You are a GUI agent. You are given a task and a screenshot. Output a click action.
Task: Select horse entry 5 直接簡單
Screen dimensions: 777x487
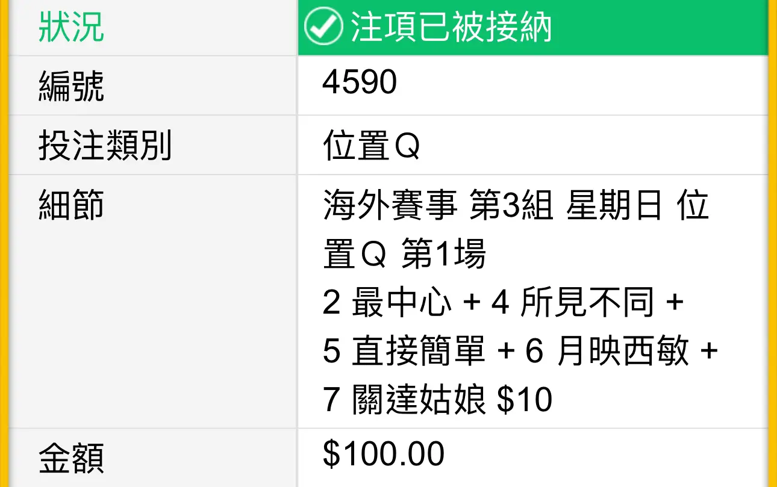[404, 352]
